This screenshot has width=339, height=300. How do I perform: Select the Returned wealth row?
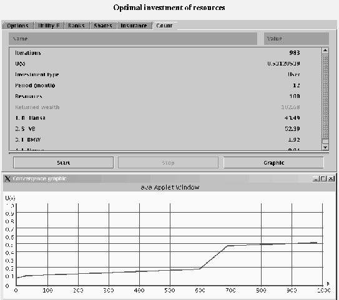pyautogui.click(x=165, y=107)
